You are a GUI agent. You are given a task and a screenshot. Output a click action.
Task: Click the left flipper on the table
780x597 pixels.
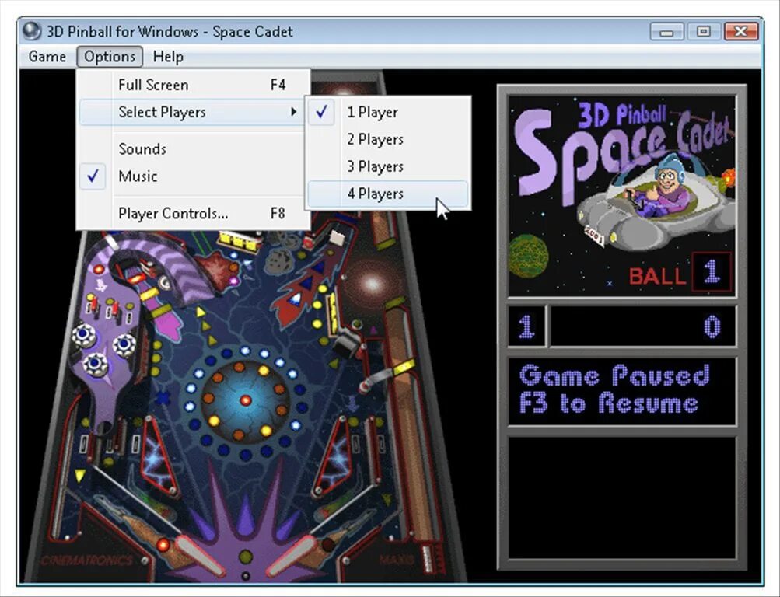[199, 556]
